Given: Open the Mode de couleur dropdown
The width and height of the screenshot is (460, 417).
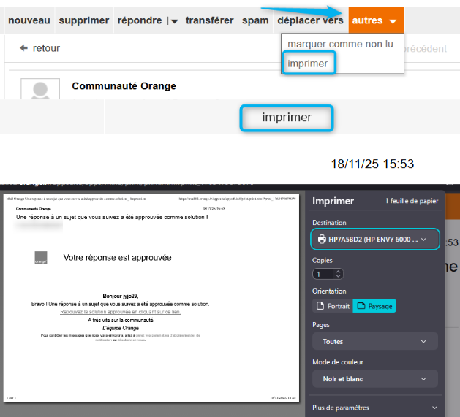Looking at the screenshot, I should point(374,378).
